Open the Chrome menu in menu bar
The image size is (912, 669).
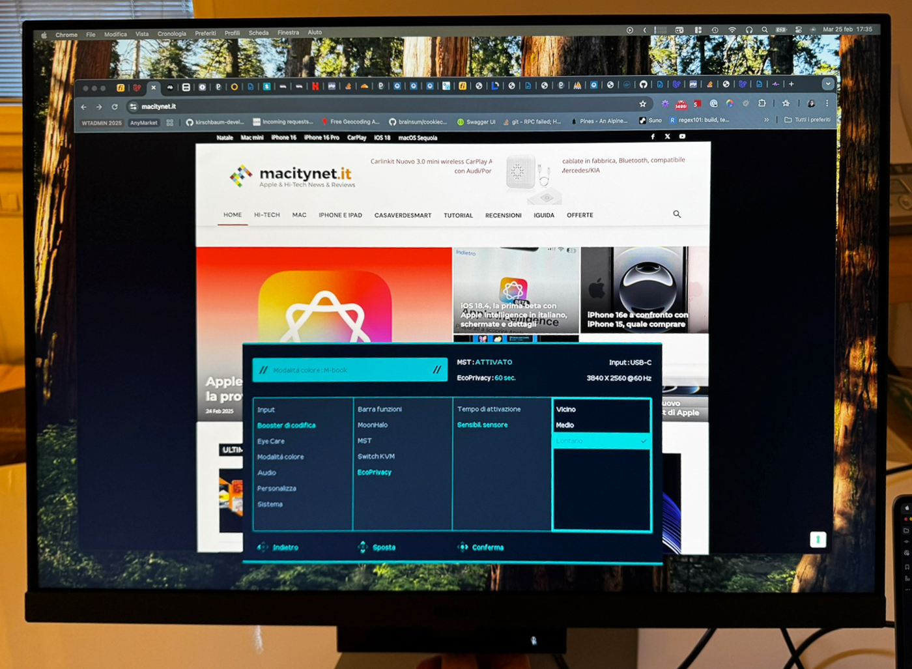click(66, 35)
